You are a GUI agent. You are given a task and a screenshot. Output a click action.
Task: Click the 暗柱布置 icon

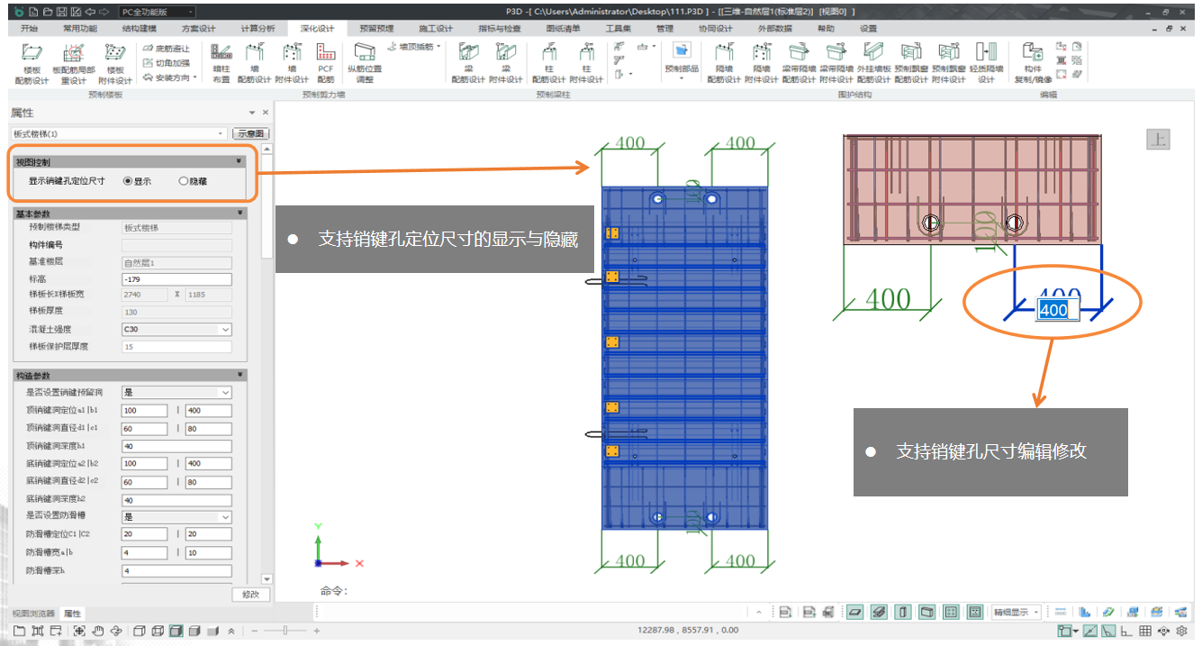(221, 61)
